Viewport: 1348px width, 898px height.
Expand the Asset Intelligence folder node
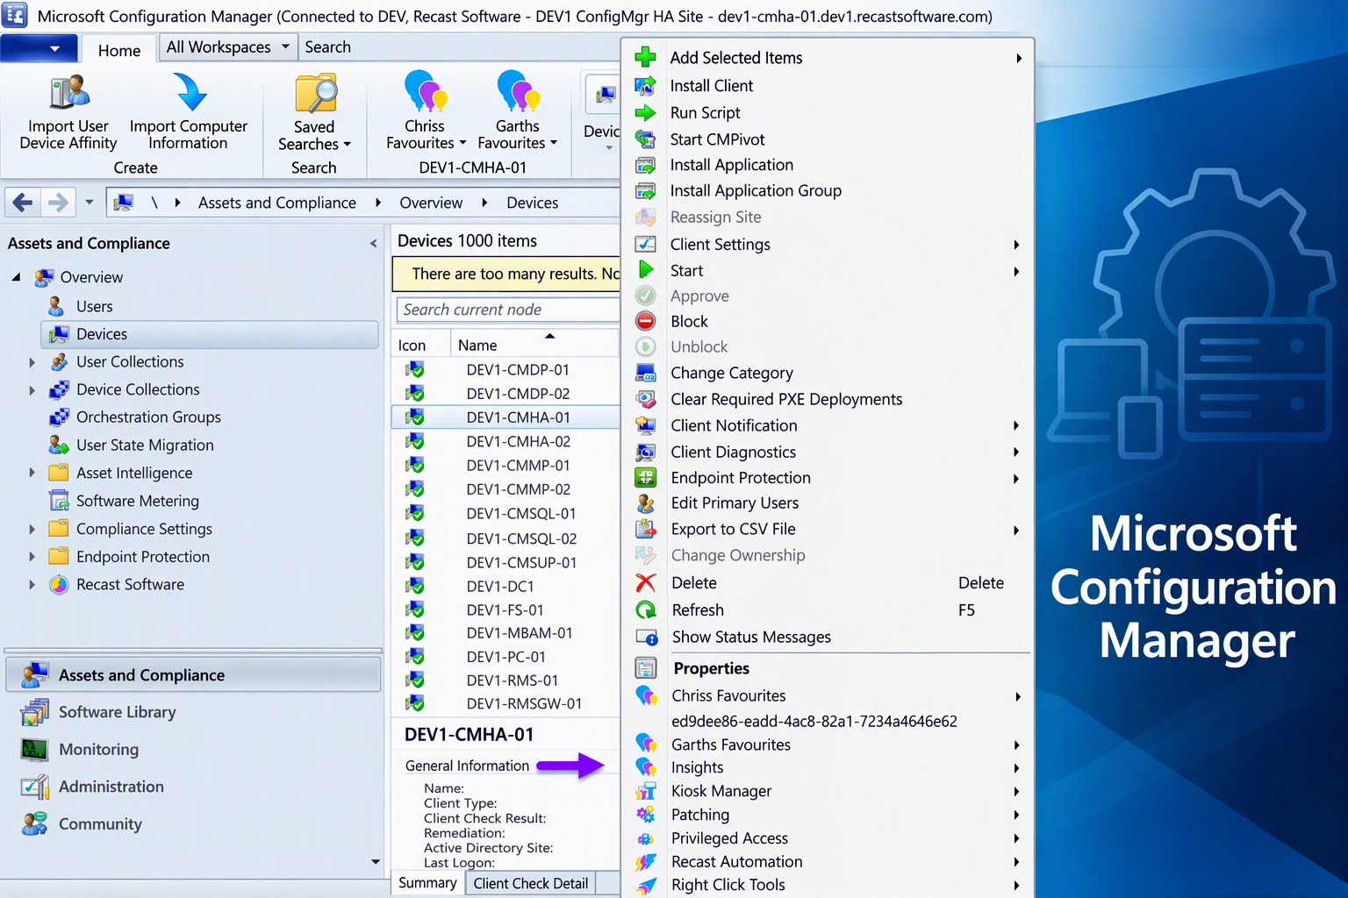(x=32, y=473)
